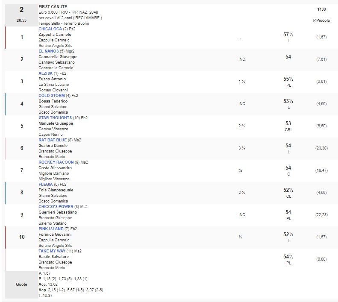Click jockey Fois Gianpasquale
Image resolution: width=338 pixels, height=302 pixels.
click(x=56, y=190)
